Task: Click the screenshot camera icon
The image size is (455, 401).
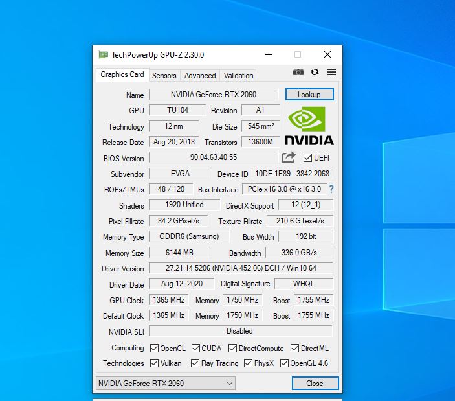Action: pos(298,73)
